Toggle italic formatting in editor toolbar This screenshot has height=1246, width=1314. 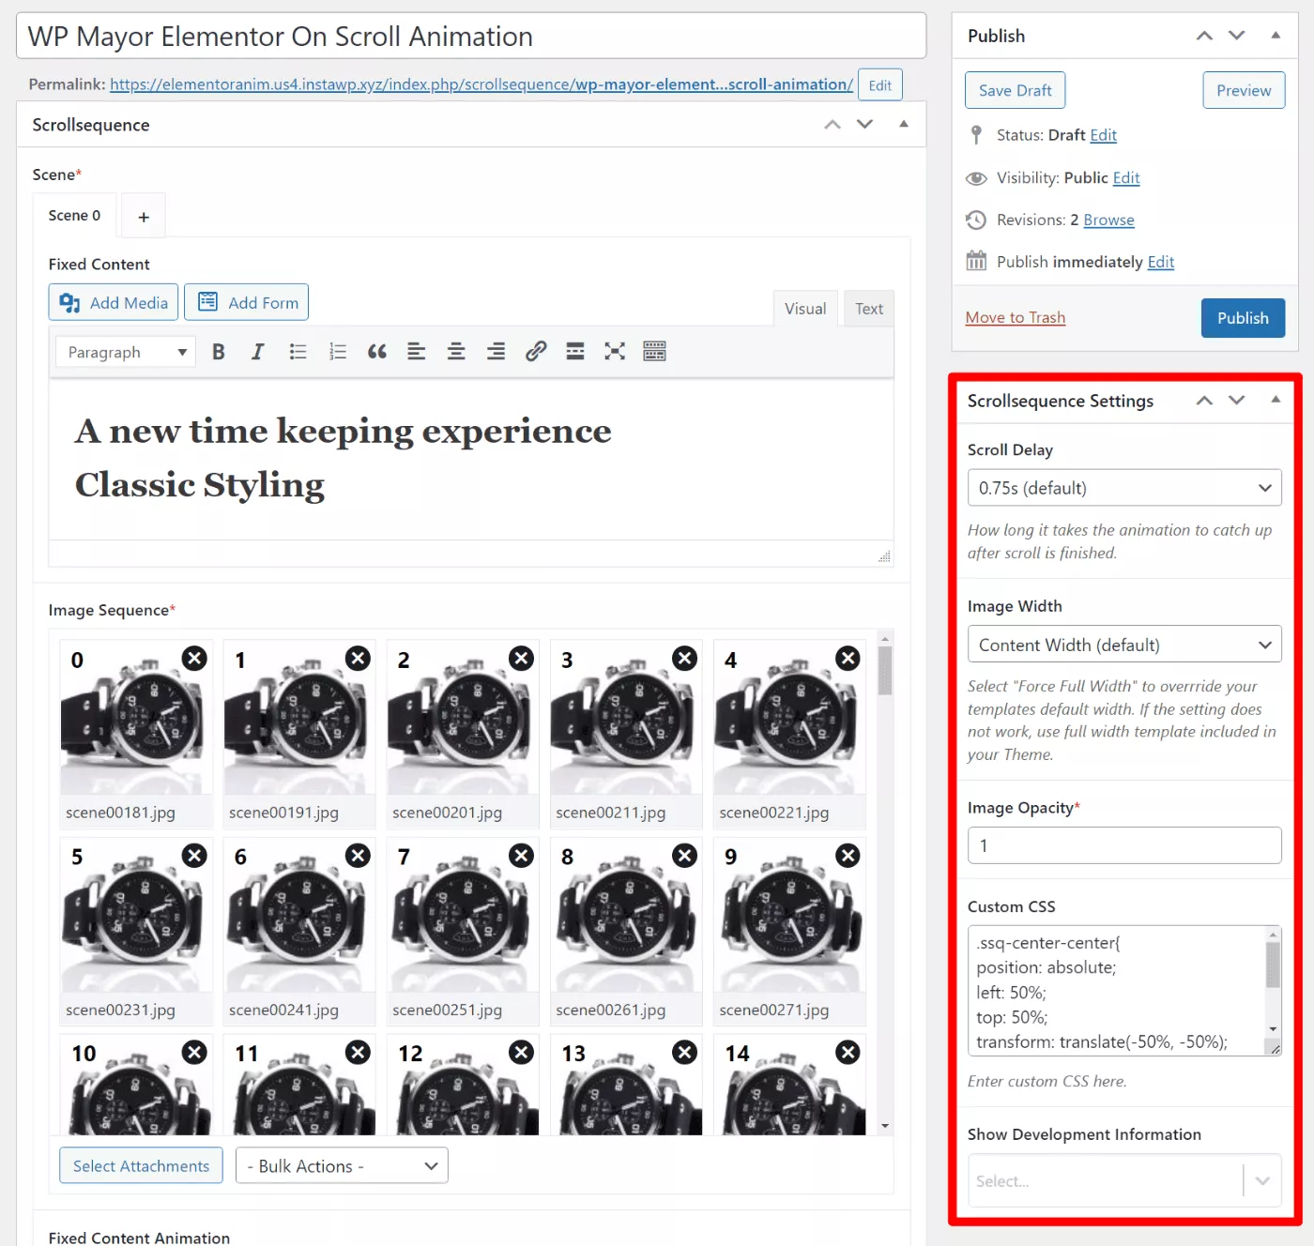point(258,352)
